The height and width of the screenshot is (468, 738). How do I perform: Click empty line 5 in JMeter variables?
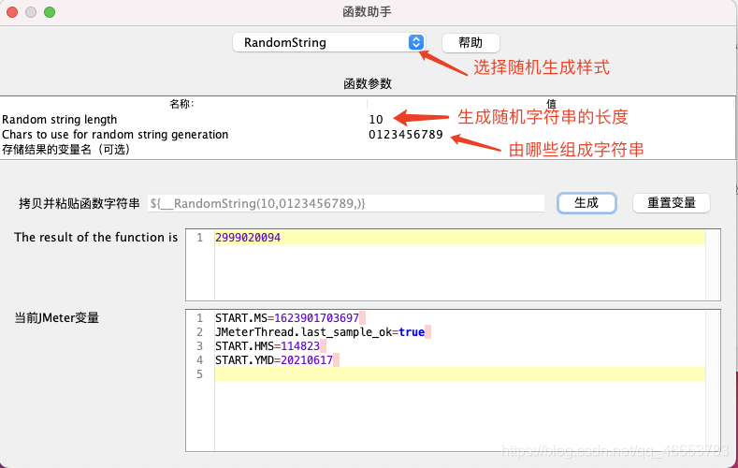(460, 374)
